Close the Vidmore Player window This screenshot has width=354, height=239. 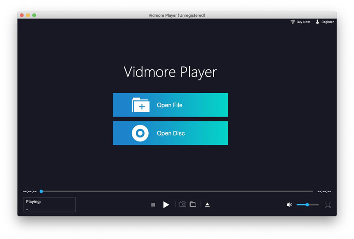tap(22, 15)
